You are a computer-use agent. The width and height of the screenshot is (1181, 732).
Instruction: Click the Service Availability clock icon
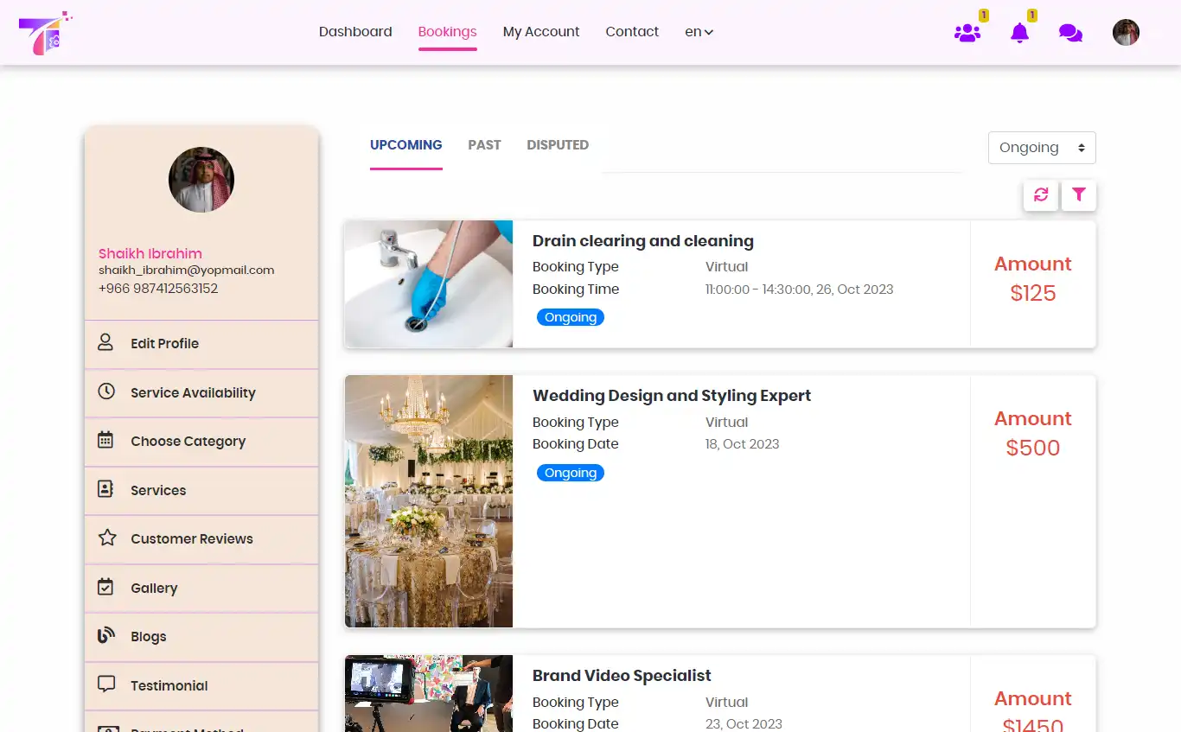coord(105,391)
